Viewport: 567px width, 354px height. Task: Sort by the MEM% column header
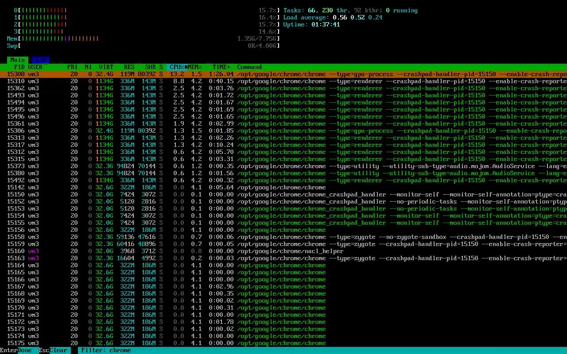coord(195,67)
